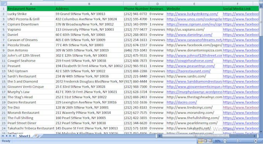Select row 5 header

coord(3,30)
